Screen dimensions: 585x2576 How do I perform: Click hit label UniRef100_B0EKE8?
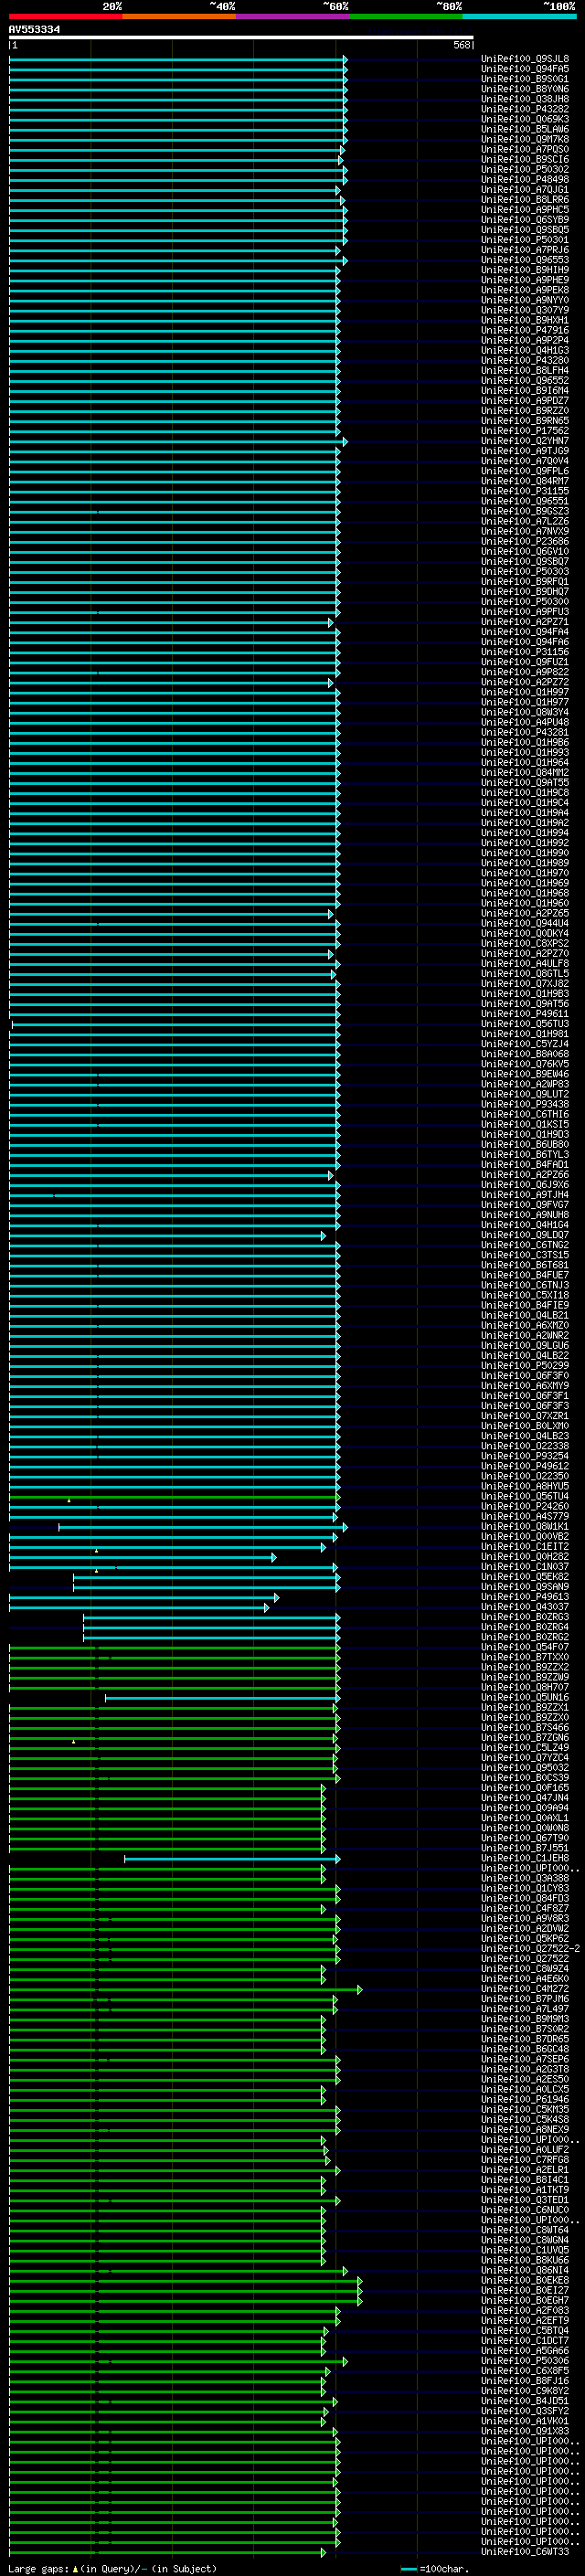[525, 2281]
